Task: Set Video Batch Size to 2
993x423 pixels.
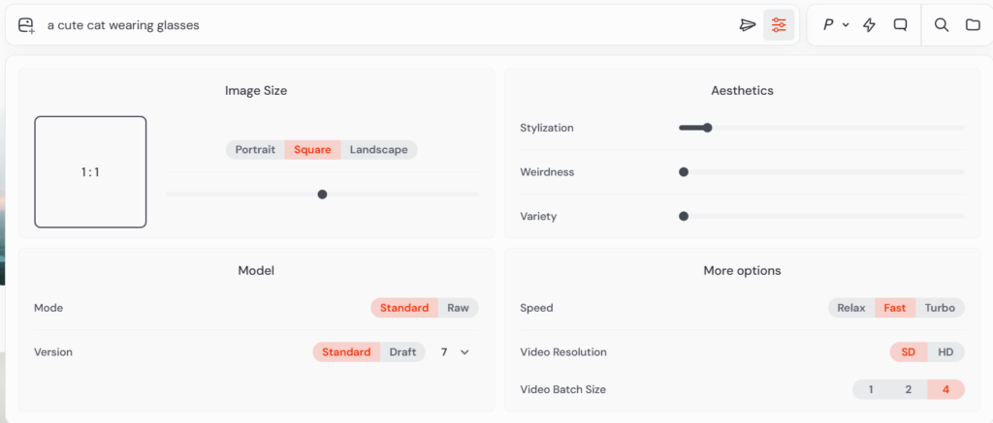Action: point(909,389)
